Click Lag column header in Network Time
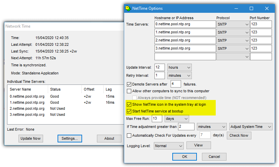279x167 pixels. 113,89
